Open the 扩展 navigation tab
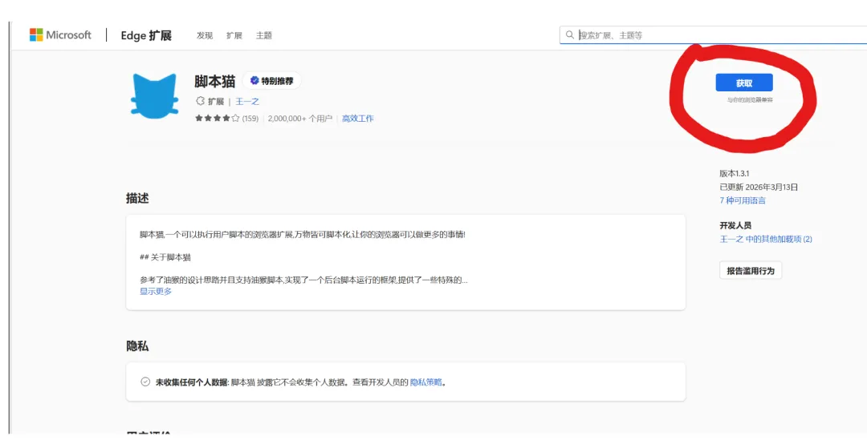The width and height of the screenshot is (867, 440). pyautogui.click(x=234, y=35)
